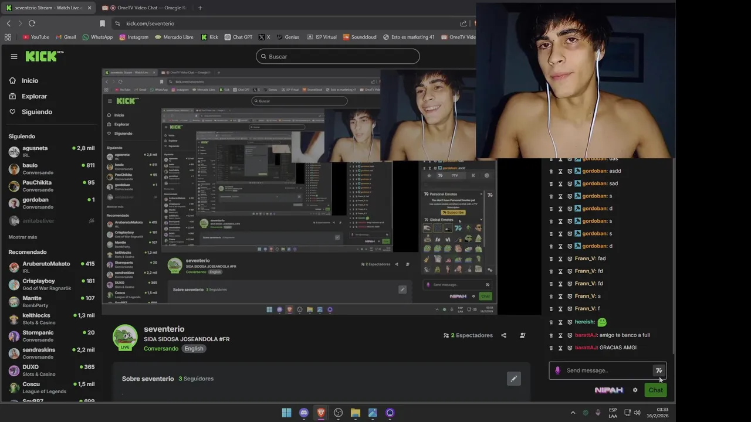Screen dimensions: 751x422
Task: Click the 2 Espectadores viewer count
Action: 468,335
